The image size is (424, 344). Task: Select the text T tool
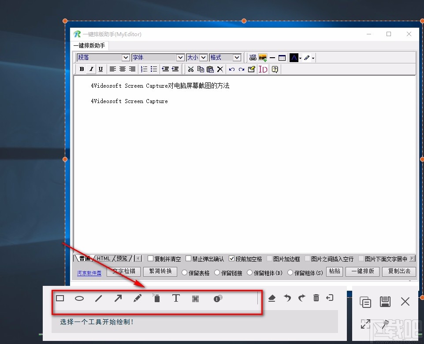coord(176,298)
